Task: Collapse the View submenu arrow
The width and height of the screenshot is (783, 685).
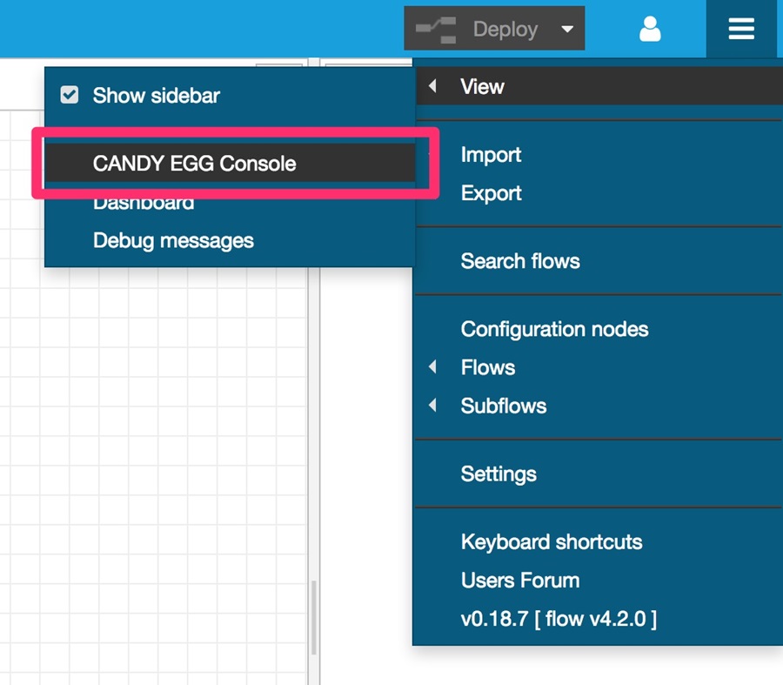Action: [x=432, y=86]
